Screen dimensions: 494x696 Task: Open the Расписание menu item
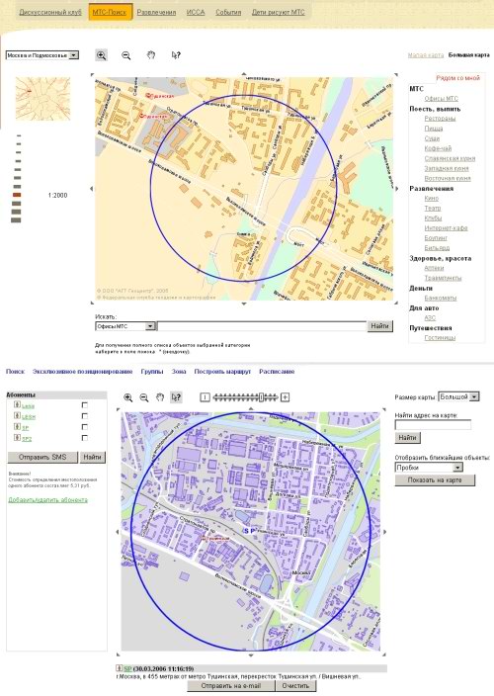point(277,372)
